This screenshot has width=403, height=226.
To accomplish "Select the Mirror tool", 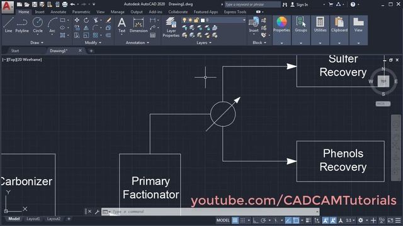I will point(86,28).
